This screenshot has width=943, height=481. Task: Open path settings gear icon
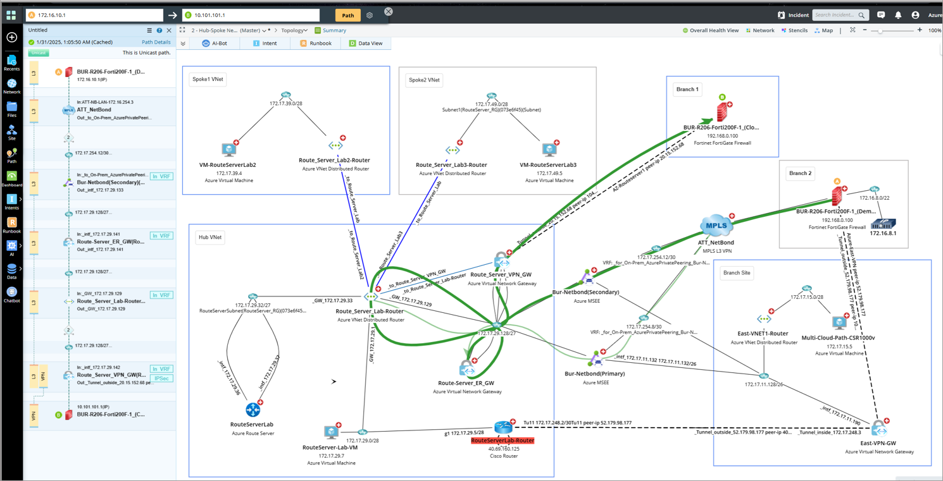point(370,15)
